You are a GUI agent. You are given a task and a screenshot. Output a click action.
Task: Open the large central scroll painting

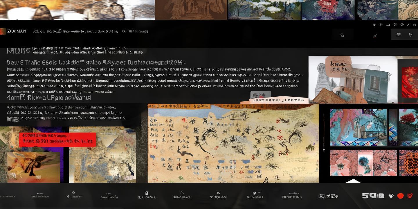tap(233, 143)
